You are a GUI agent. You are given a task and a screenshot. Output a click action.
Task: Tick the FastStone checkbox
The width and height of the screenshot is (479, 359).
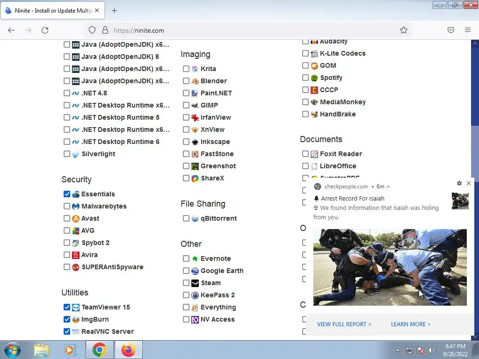pyautogui.click(x=186, y=154)
